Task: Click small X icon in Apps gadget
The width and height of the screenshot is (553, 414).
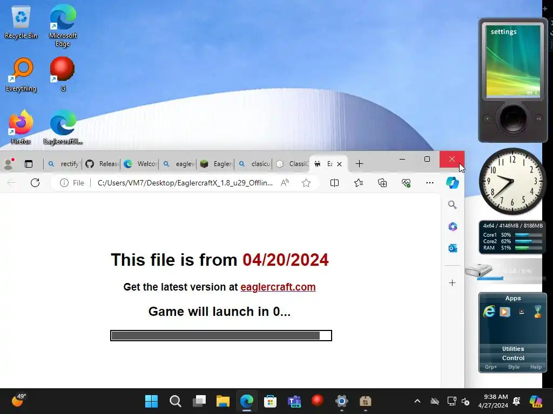Action: point(522,312)
